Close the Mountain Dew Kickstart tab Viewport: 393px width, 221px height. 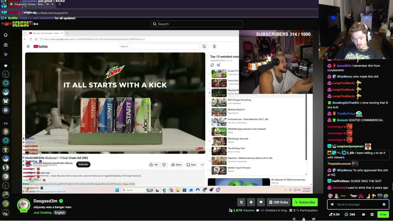pos(62,33)
